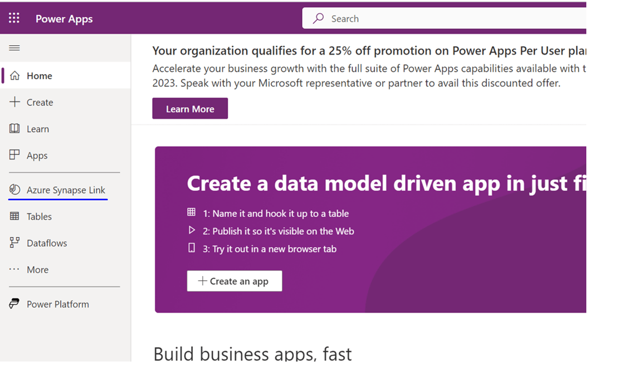Go to Dataflows in the sidebar

pos(47,243)
